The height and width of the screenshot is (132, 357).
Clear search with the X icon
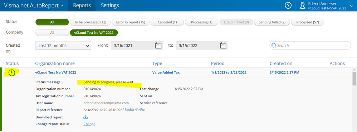[x=346, y=46]
